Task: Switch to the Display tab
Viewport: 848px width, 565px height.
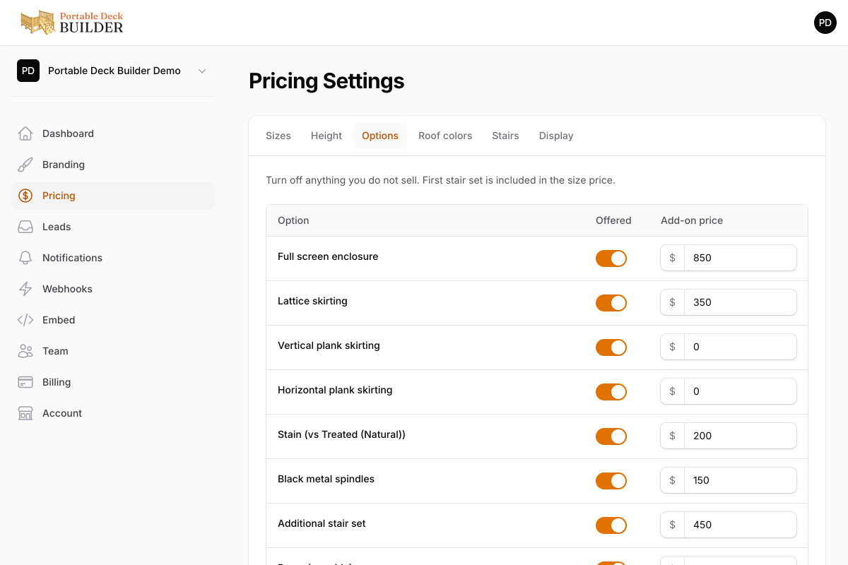Action: pyautogui.click(x=556, y=136)
